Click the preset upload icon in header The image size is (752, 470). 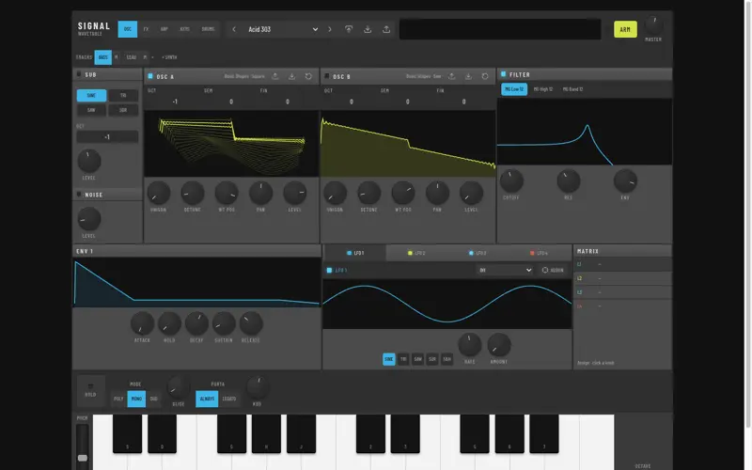pos(386,29)
